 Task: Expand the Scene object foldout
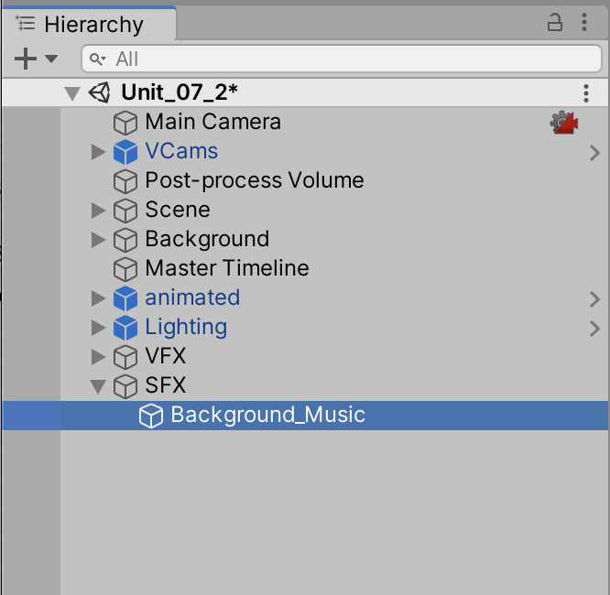99,210
